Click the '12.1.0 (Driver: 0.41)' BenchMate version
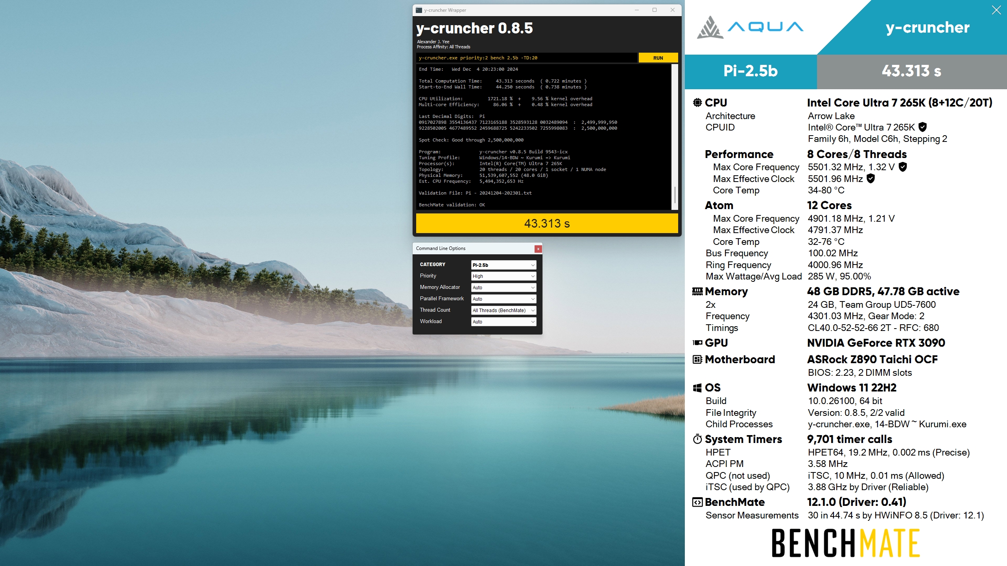The image size is (1007, 566). pyautogui.click(x=857, y=502)
